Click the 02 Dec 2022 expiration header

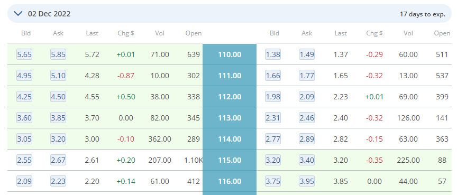230,13
